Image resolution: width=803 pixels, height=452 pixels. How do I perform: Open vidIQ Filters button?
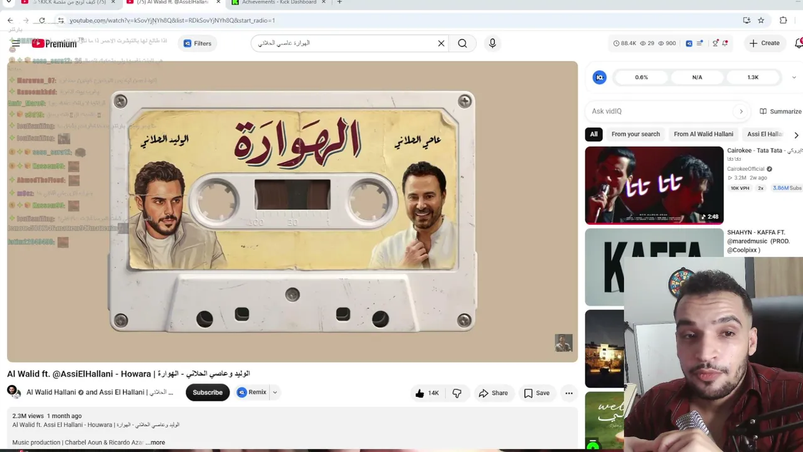point(198,43)
